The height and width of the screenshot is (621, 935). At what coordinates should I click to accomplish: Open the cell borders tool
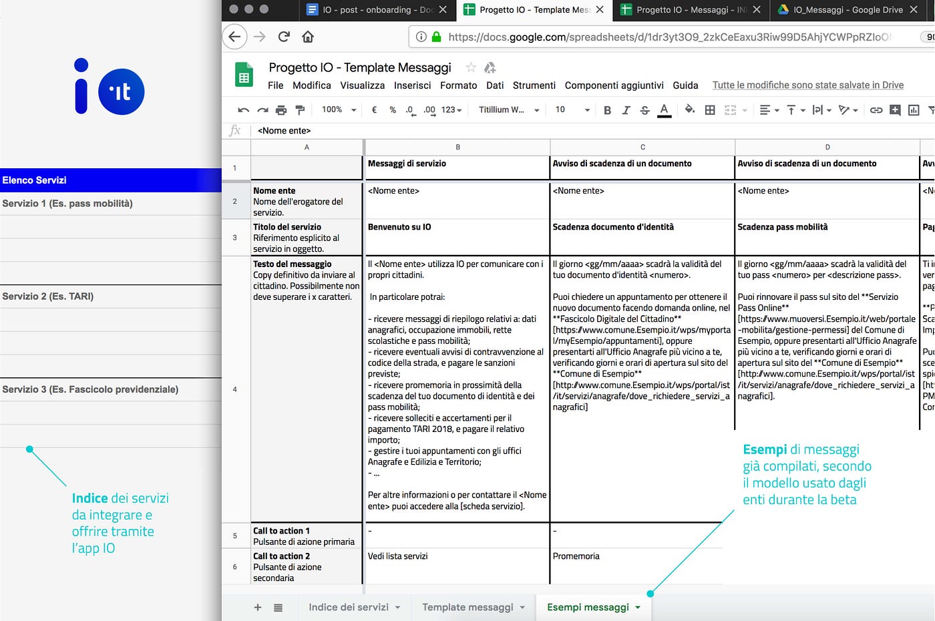(710, 110)
